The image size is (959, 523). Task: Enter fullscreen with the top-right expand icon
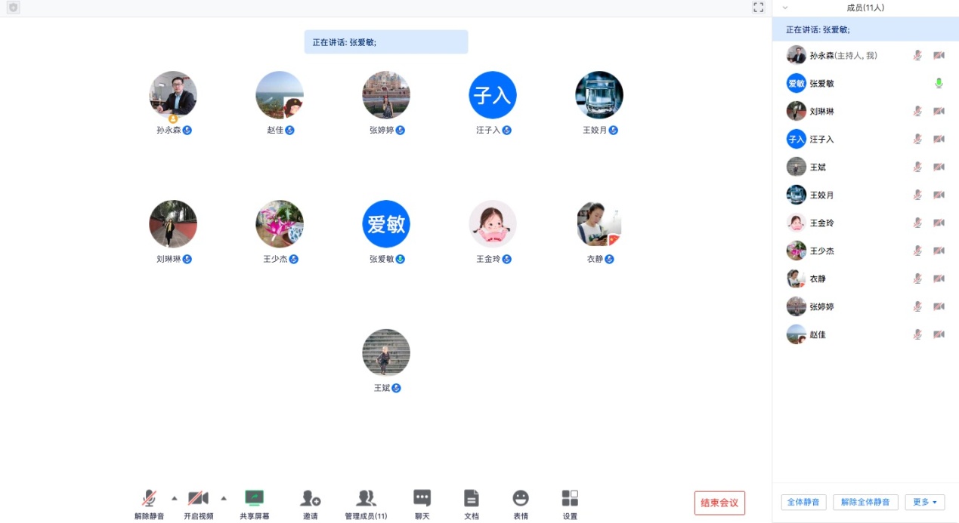pyautogui.click(x=759, y=8)
